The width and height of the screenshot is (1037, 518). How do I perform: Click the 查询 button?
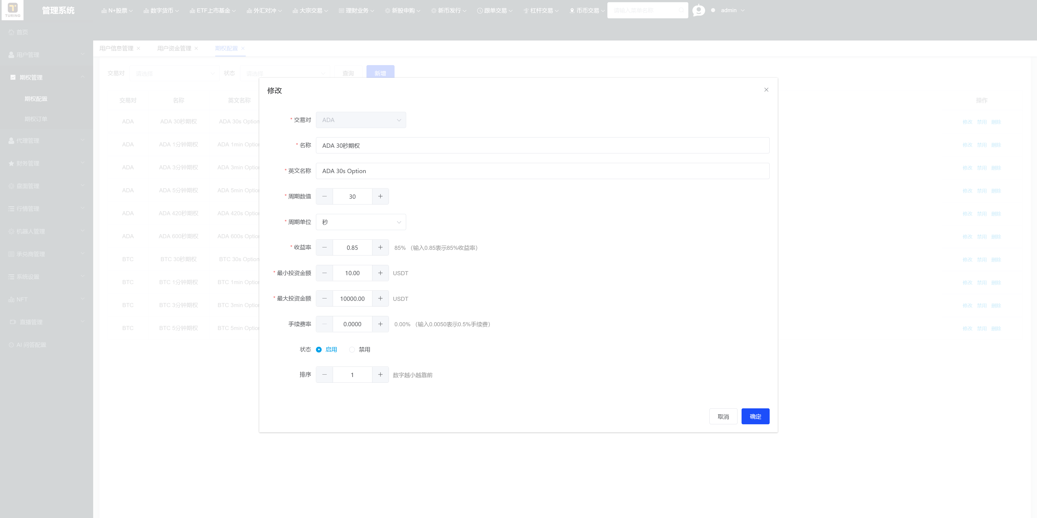coord(348,73)
